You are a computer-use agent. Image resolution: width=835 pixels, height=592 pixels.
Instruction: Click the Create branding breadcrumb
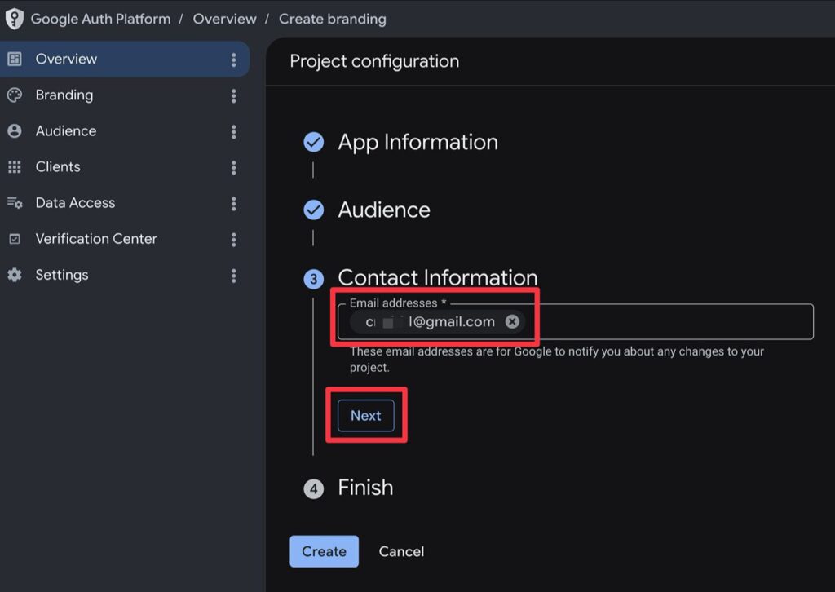(x=333, y=19)
